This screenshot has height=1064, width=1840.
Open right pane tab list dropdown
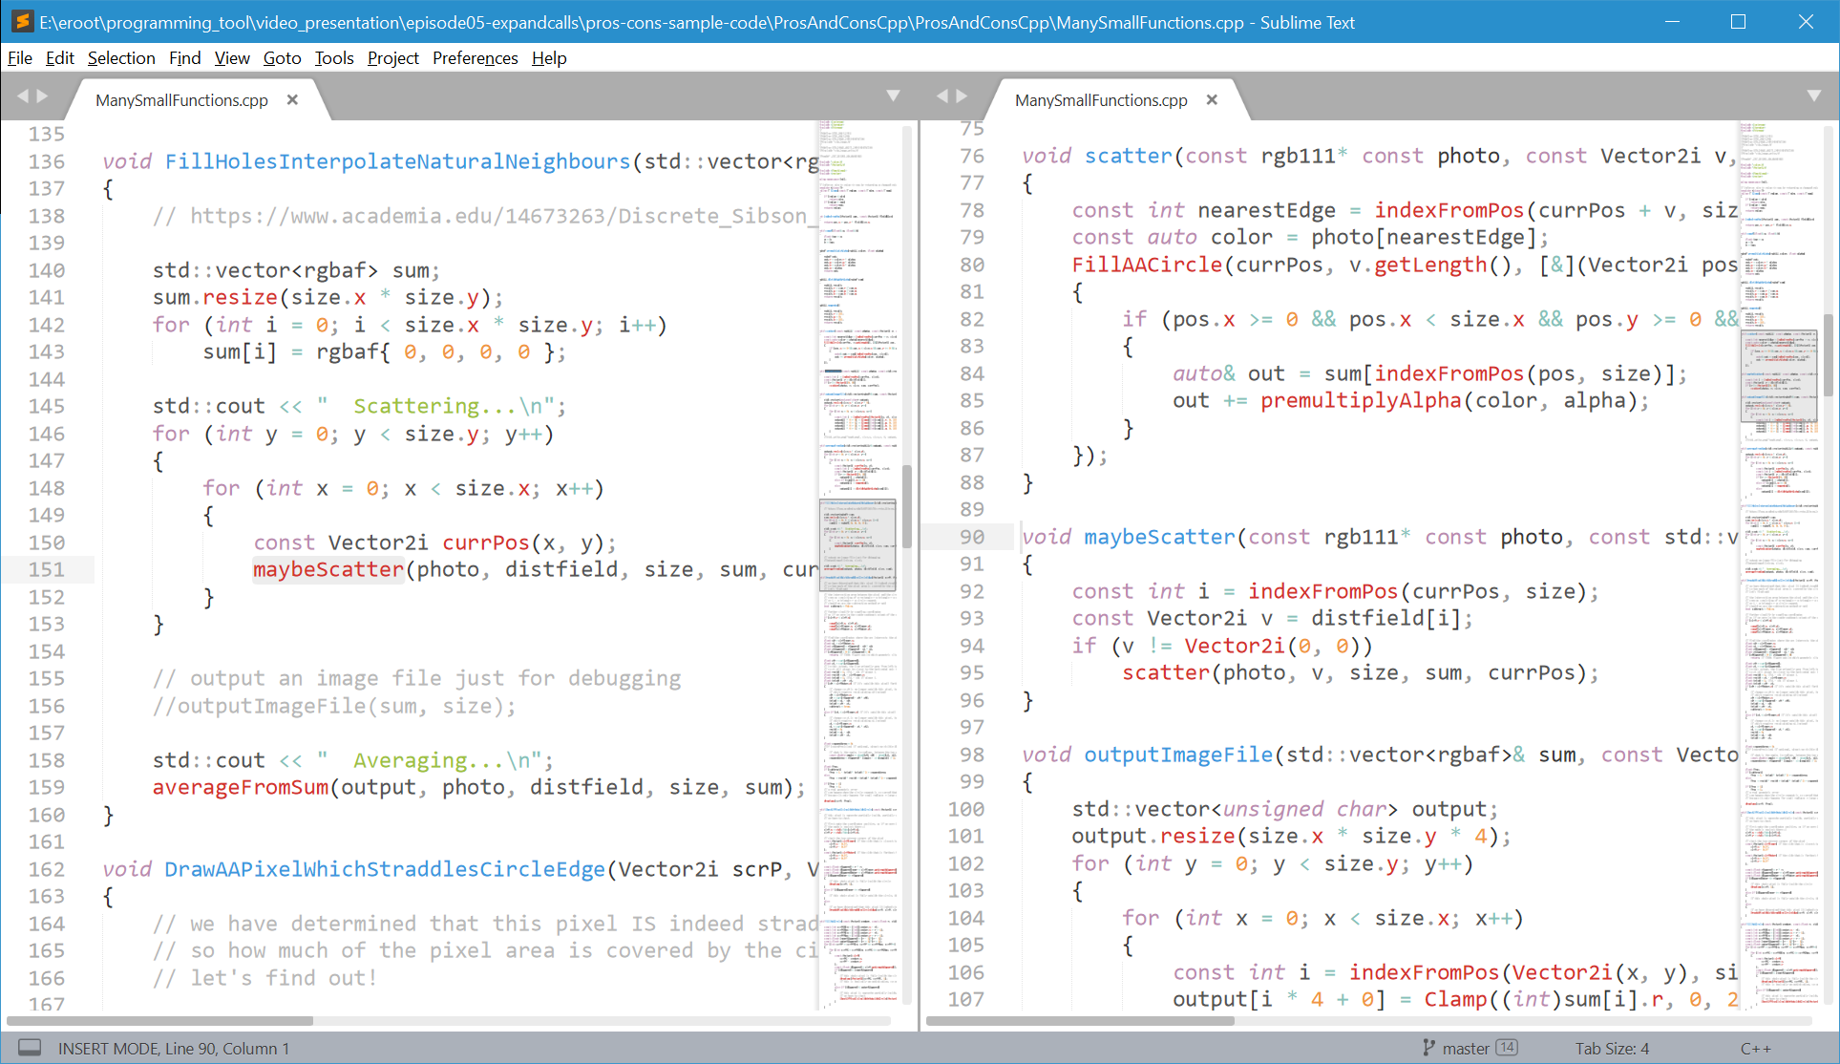pyautogui.click(x=1814, y=96)
